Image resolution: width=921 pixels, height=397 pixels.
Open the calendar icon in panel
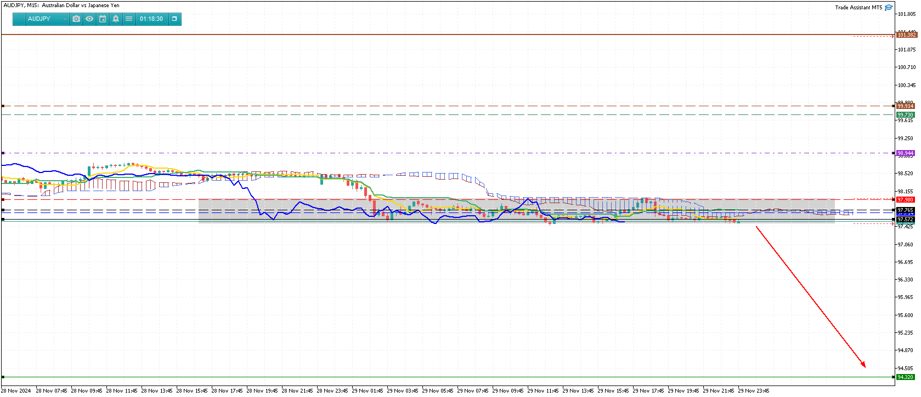pyautogui.click(x=103, y=19)
